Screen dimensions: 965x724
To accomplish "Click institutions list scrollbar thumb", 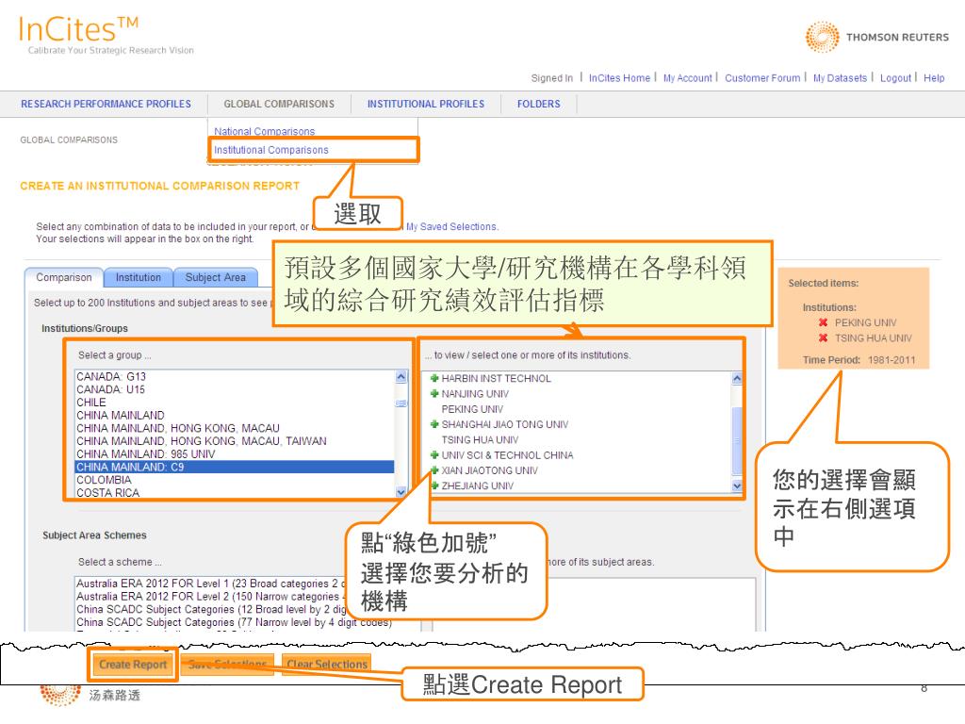I will [737, 440].
